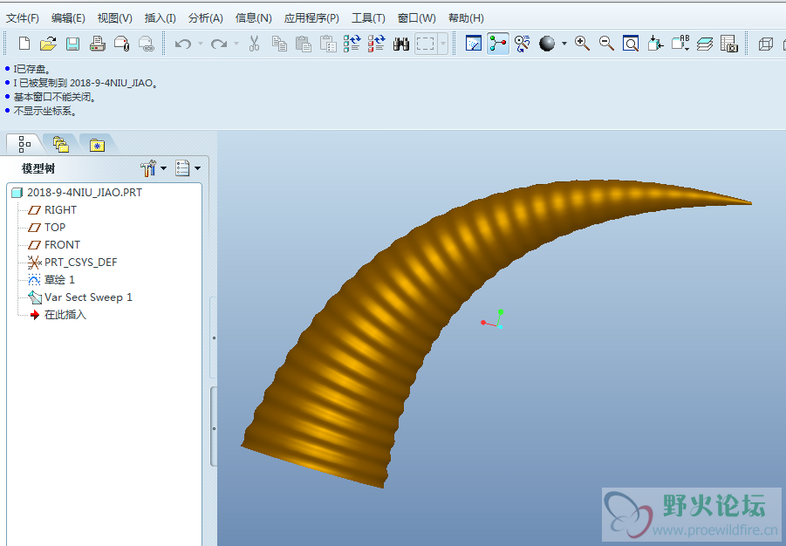Launch the view manager icon
This screenshot has height=546, width=786.
[728, 44]
